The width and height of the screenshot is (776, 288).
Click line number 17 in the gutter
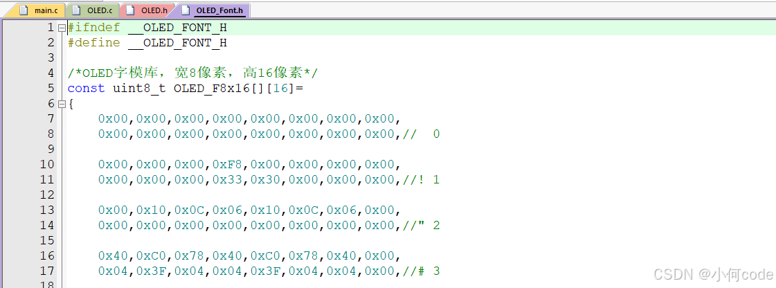coord(47,271)
